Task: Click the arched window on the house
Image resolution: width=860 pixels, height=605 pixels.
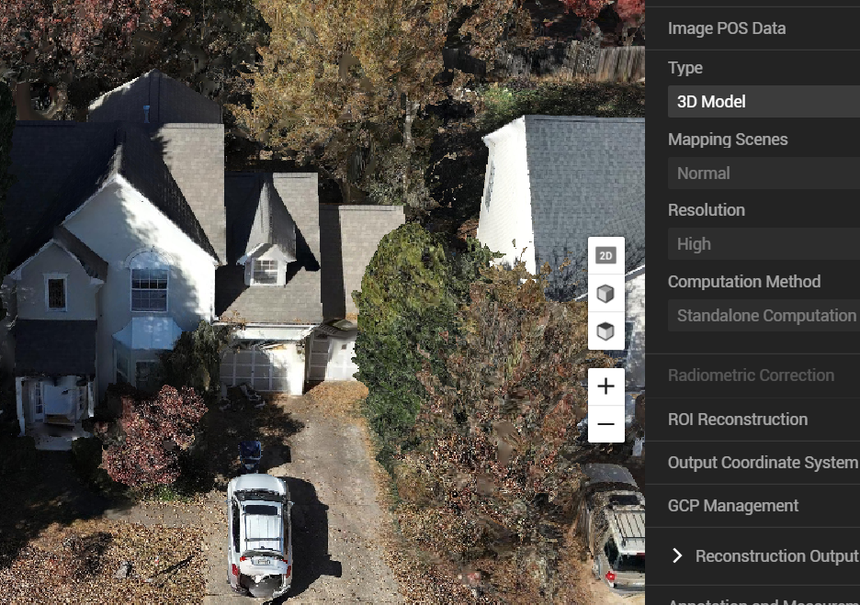Action: point(149,281)
